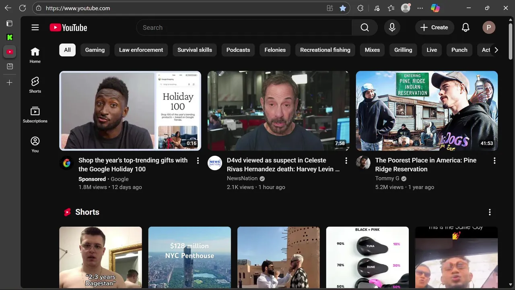The width and height of the screenshot is (515, 290).
Task: Select the Podcasts chip
Action: (238, 50)
